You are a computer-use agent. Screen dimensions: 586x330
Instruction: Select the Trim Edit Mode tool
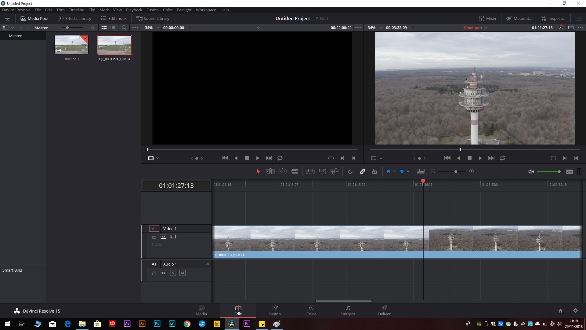270,171
